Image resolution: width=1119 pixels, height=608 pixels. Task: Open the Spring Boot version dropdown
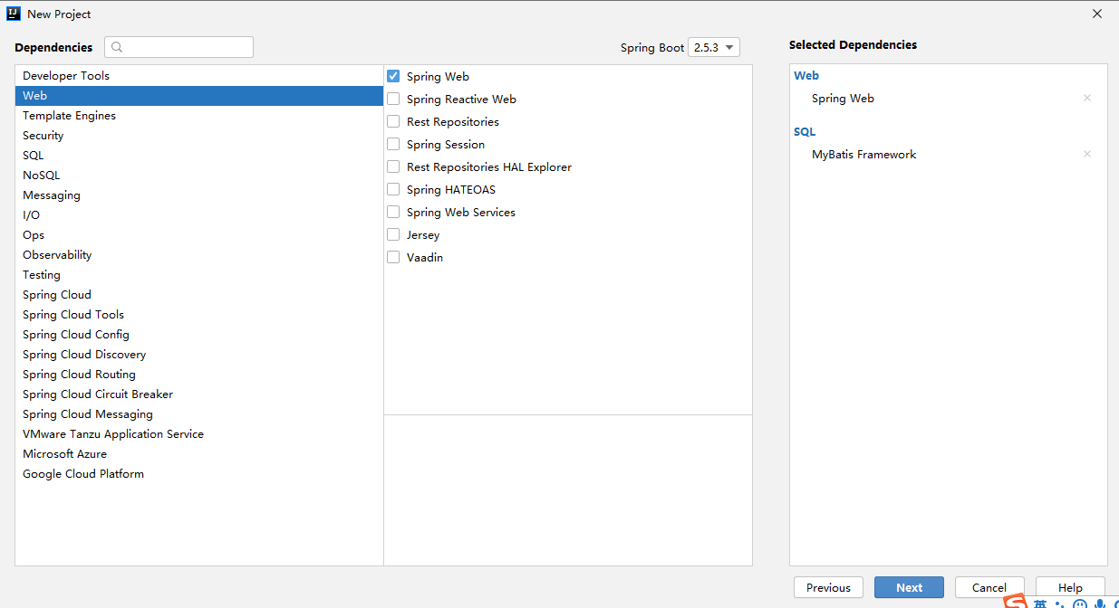714,47
